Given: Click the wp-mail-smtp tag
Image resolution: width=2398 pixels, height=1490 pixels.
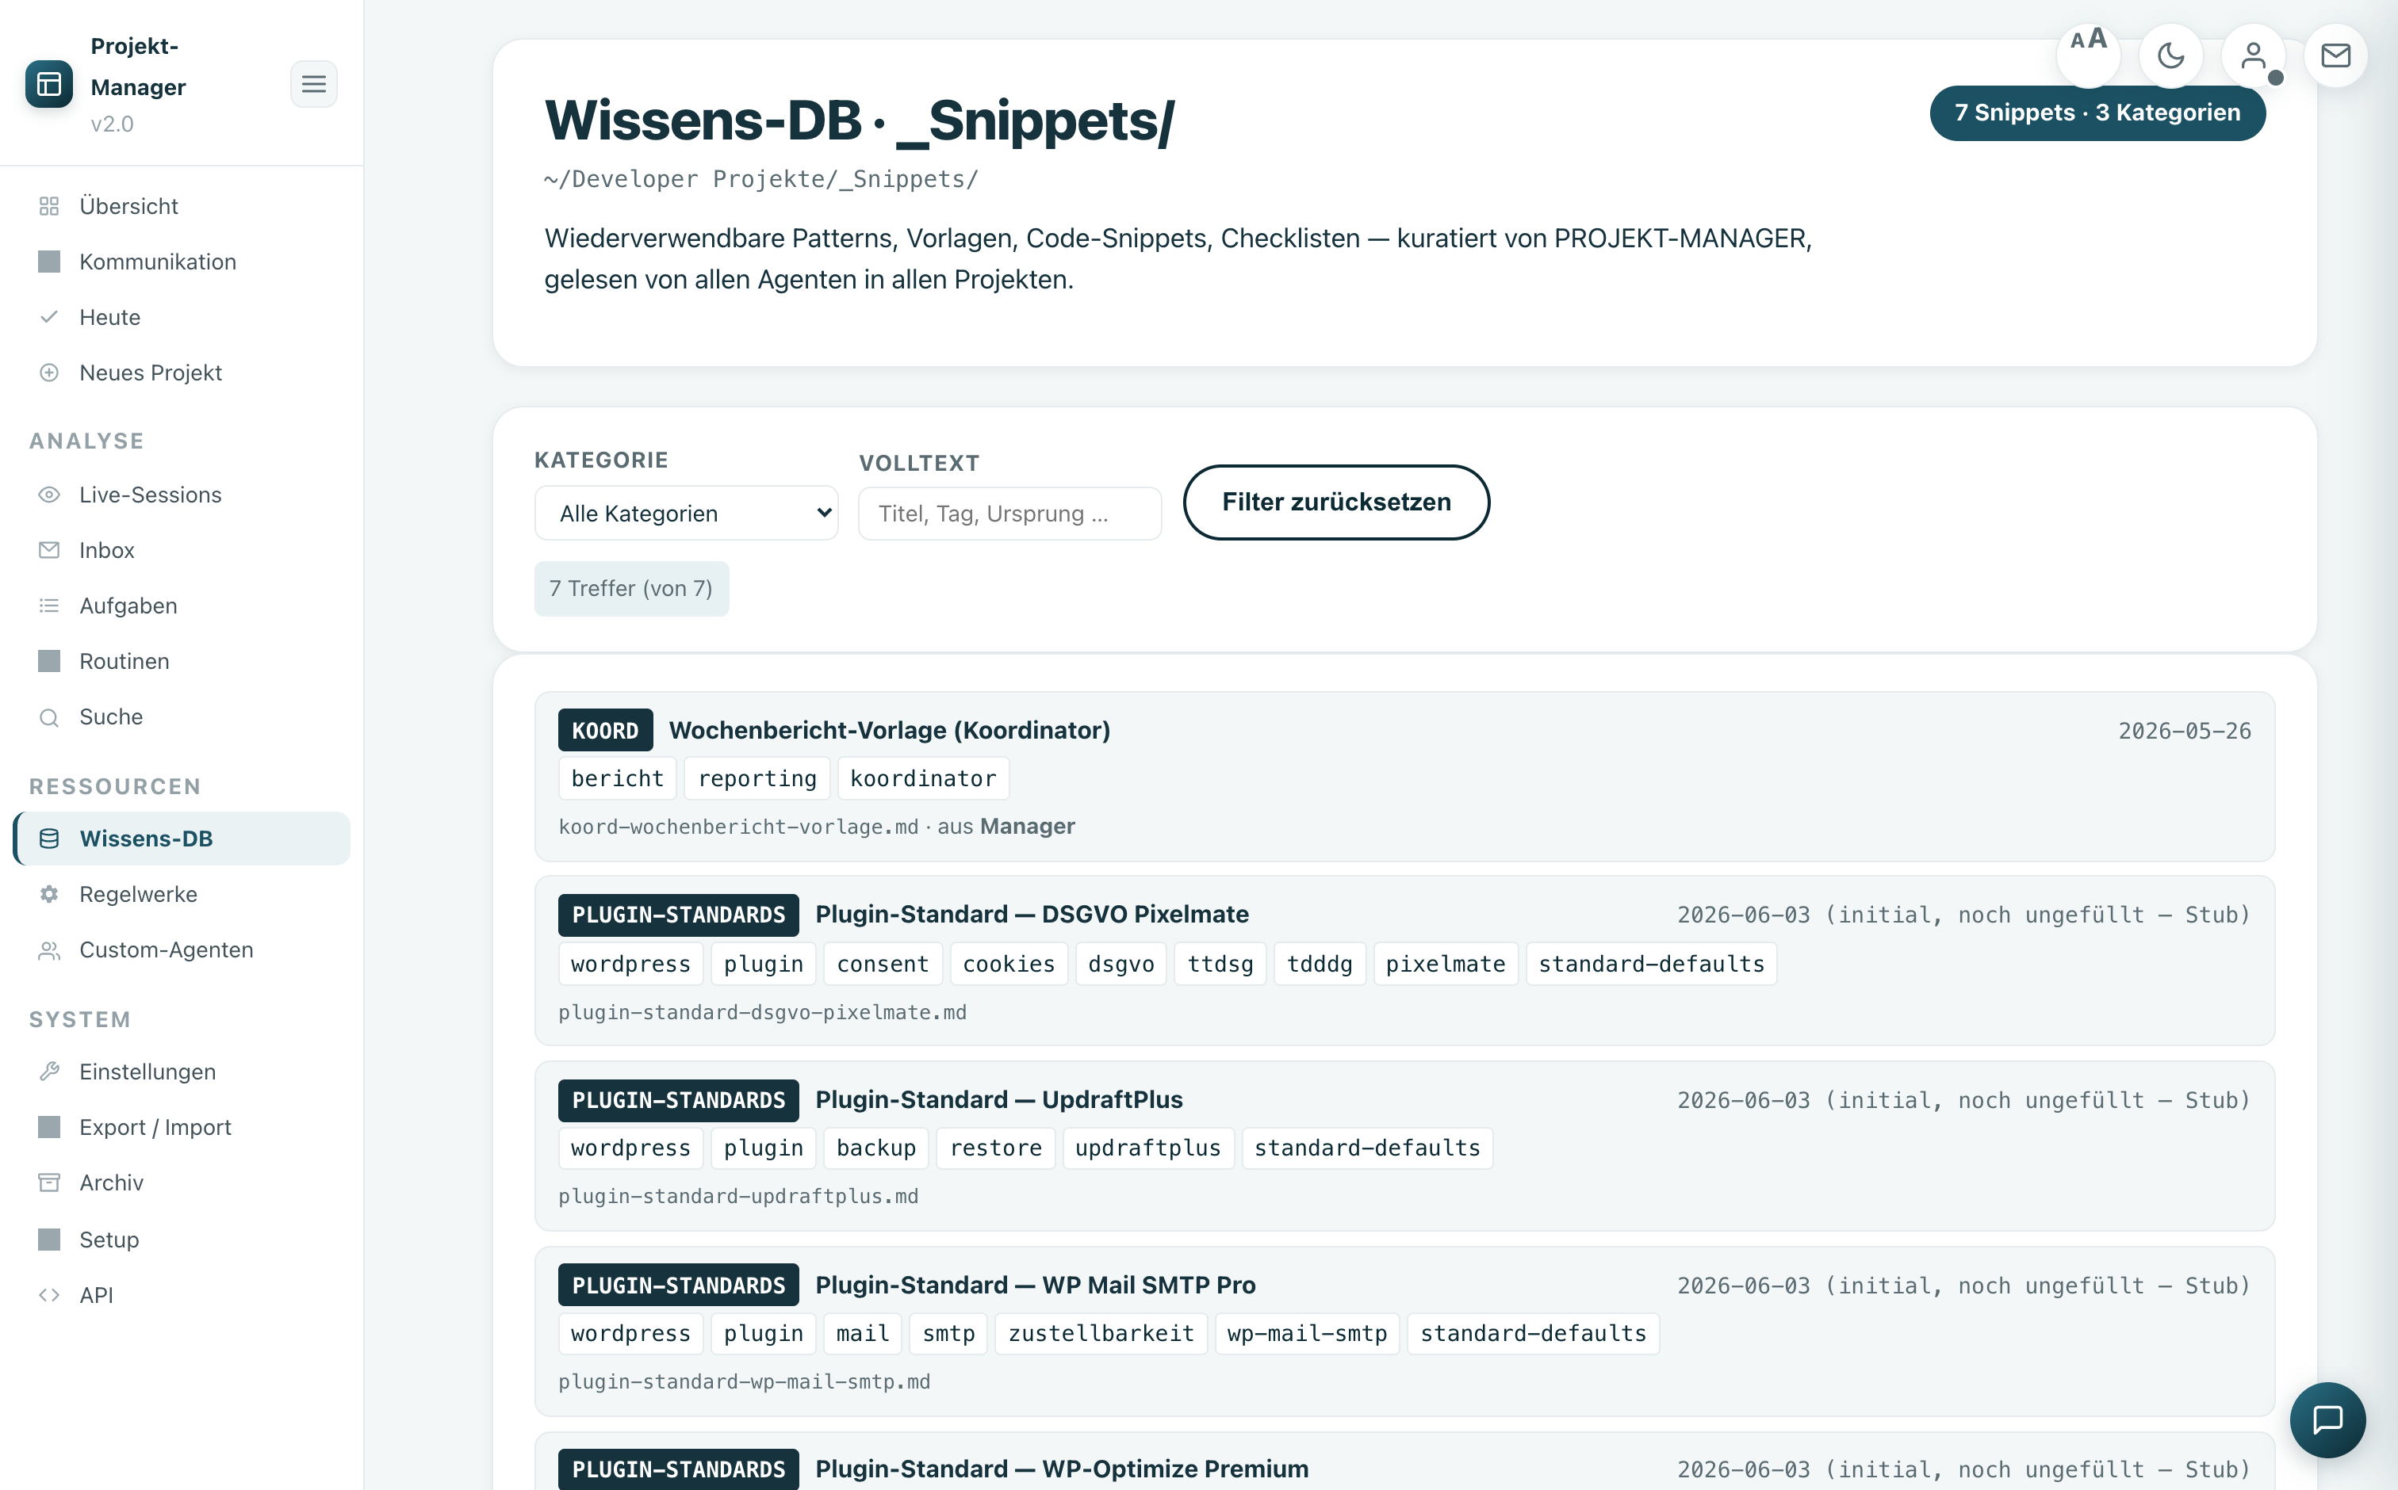Looking at the screenshot, I should click(1307, 1333).
